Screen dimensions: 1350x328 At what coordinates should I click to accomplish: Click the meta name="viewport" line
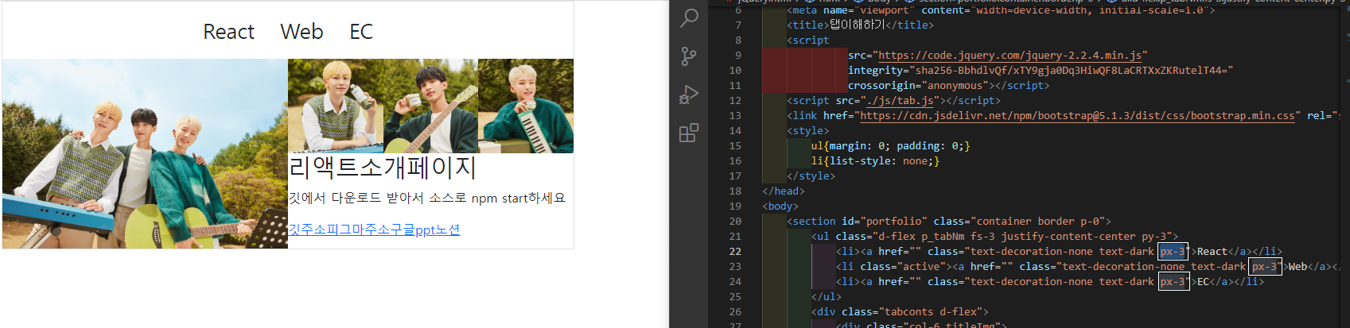click(1001, 10)
